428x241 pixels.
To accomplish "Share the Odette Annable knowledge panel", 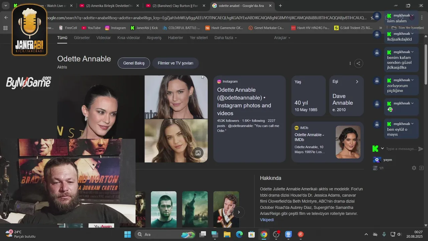I will [358, 63].
